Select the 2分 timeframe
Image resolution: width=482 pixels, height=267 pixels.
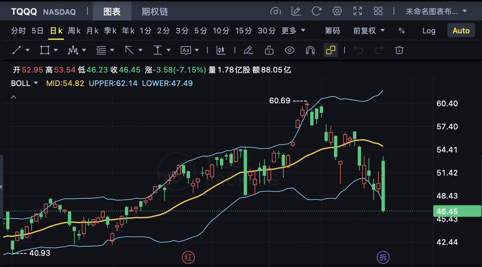coord(163,31)
